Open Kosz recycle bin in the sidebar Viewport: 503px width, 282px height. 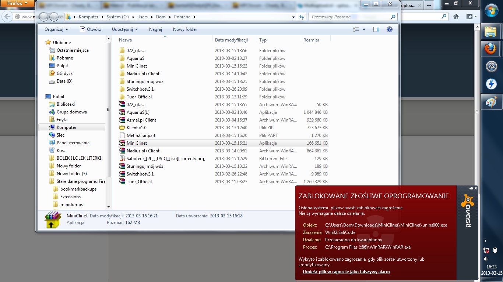[x=61, y=151]
